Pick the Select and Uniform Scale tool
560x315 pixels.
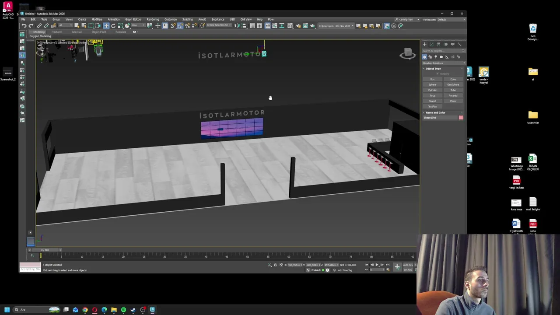pos(120,25)
